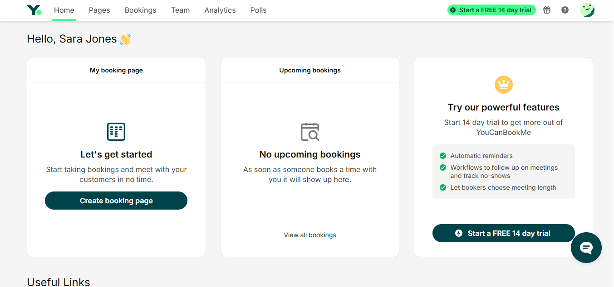The width and height of the screenshot is (614, 287).
Task: Open the Pages tab
Action: (99, 10)
